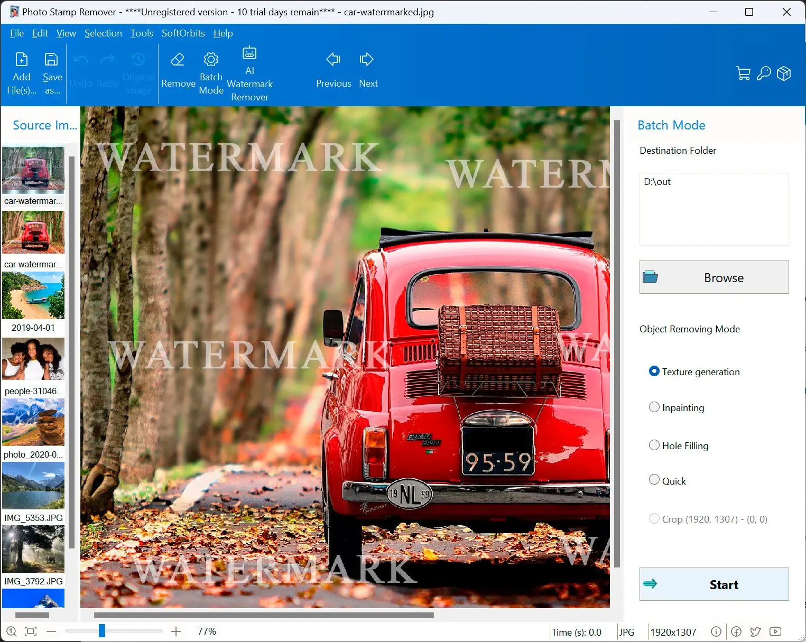This screenshot has width=806, height=642.
Task: Click the 1920x1307 dimensions in status bar
Action: point(673,632)
